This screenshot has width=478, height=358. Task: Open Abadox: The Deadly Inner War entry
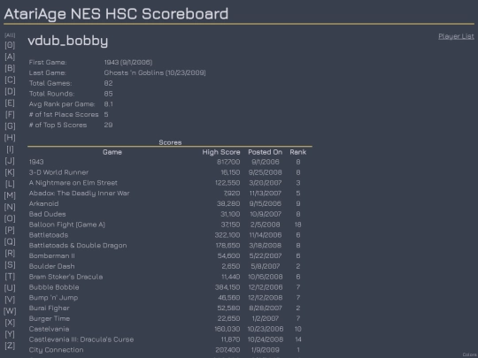(80, 194)
